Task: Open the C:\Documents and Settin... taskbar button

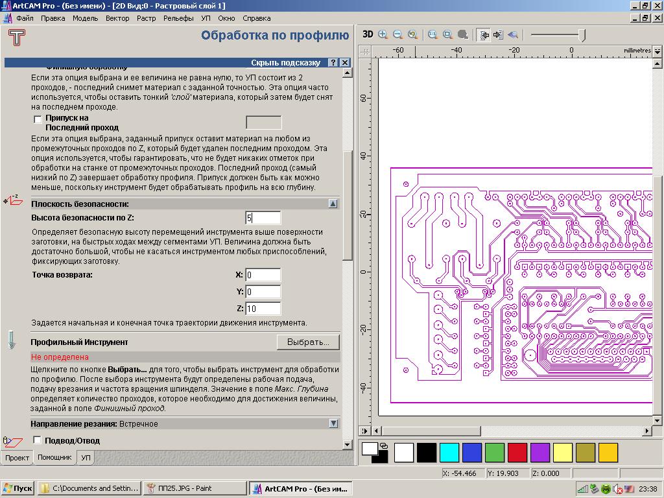Action: click(89, 489)
